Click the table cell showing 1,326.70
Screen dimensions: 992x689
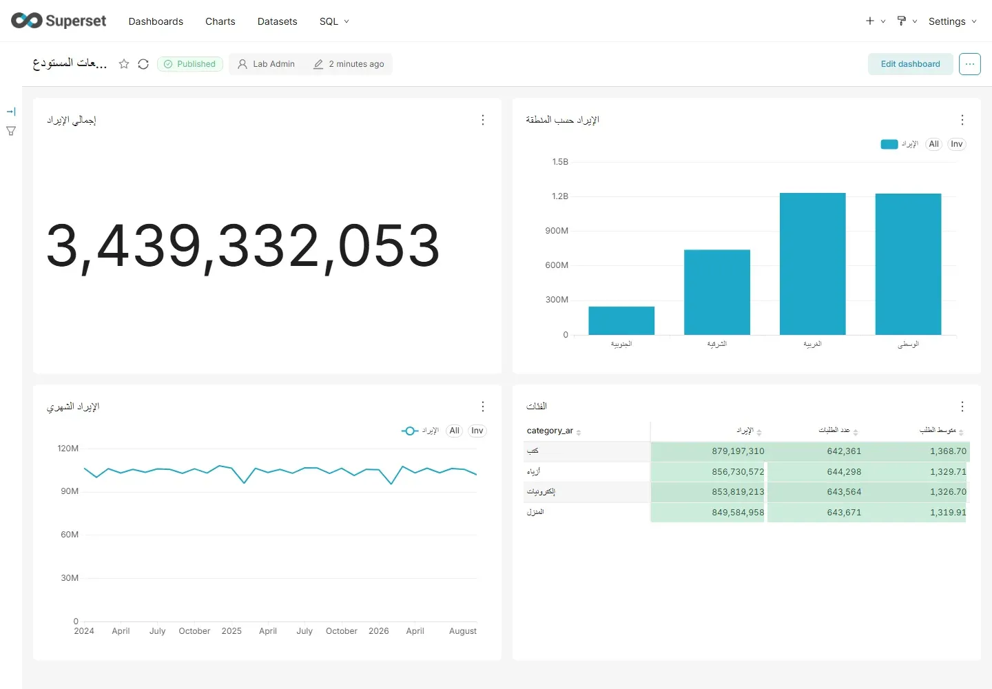point(917,492)
